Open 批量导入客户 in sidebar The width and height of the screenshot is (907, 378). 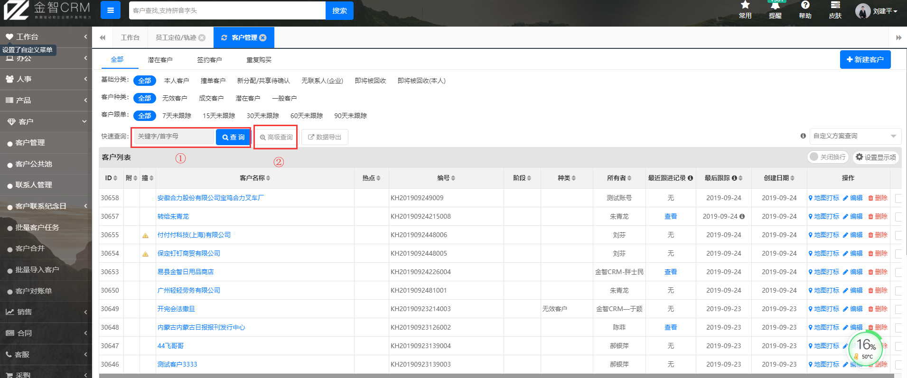click(x=37, y=269)
